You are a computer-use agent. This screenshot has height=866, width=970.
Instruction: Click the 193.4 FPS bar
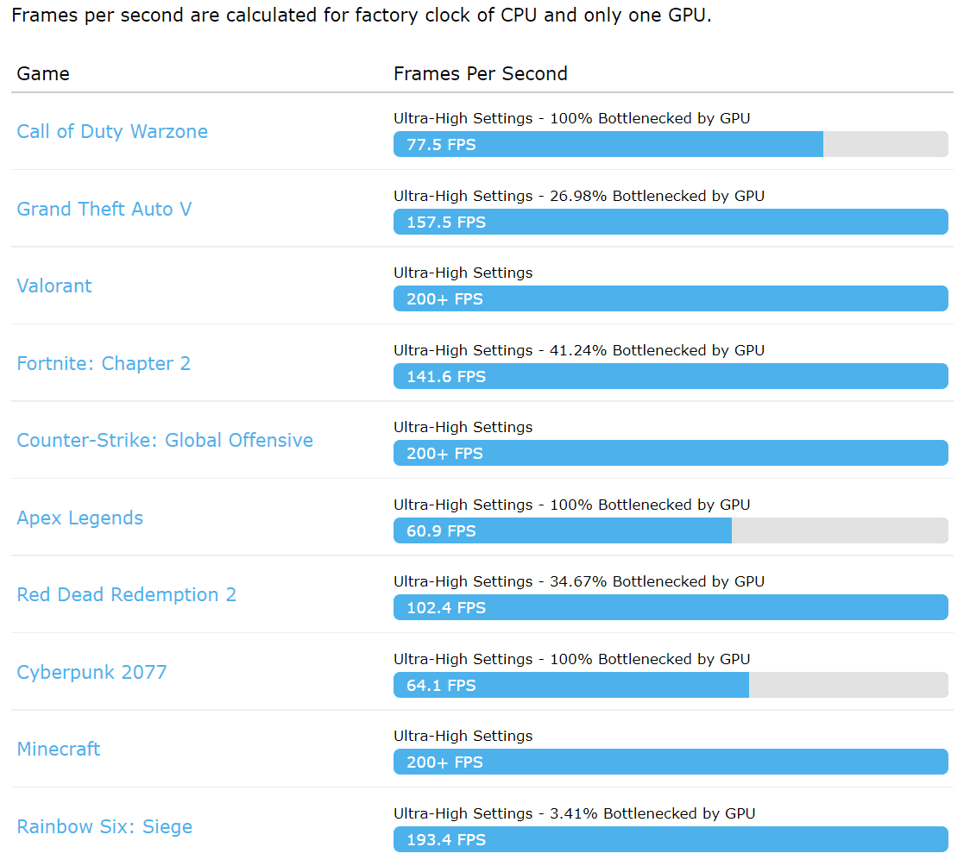pyautogui.click(x=671, y=840)
